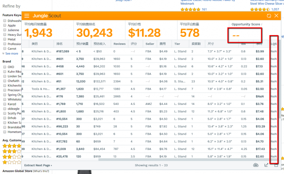Filter by two stars and up rating

tap(12, 157)
